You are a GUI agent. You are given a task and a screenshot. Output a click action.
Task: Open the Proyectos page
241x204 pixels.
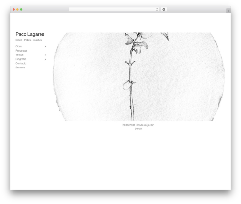coord(21,51)
